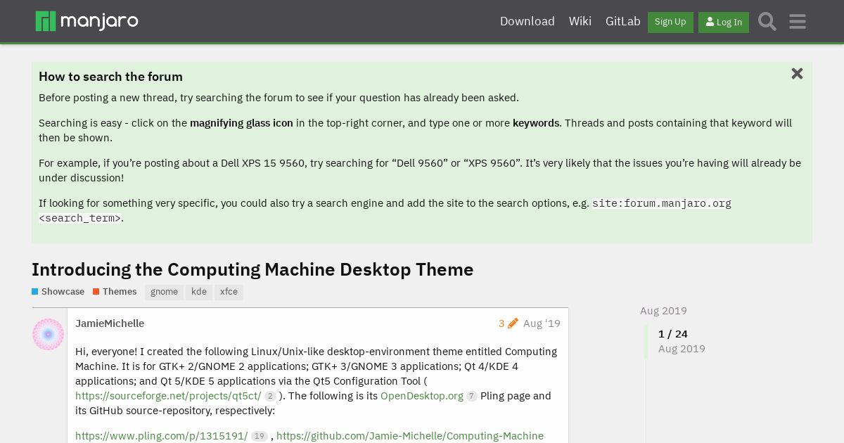The image size is (844, 443).
Task: Click the '<search_term>' code text
Action: 79,218
